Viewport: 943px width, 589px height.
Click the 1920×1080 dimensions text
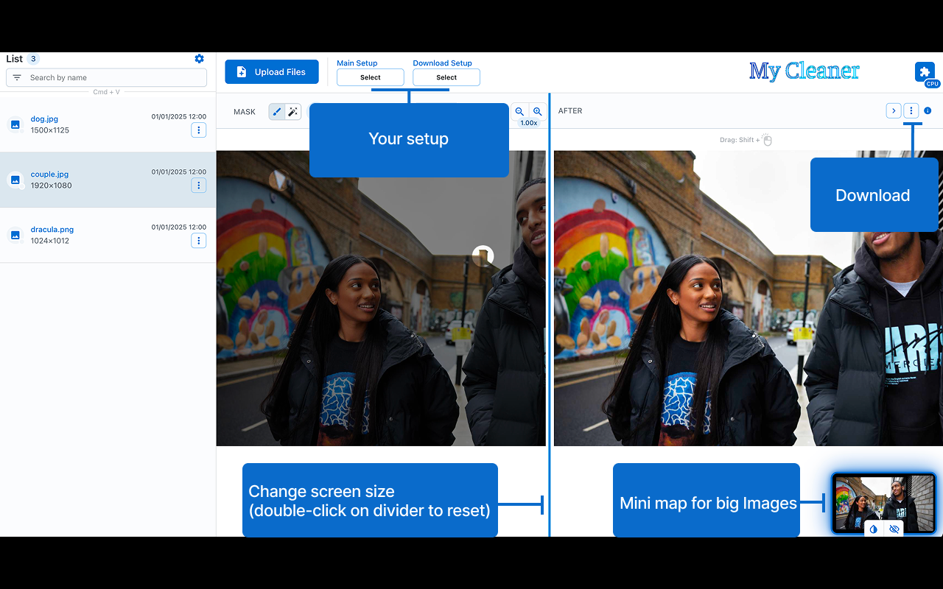51,186
